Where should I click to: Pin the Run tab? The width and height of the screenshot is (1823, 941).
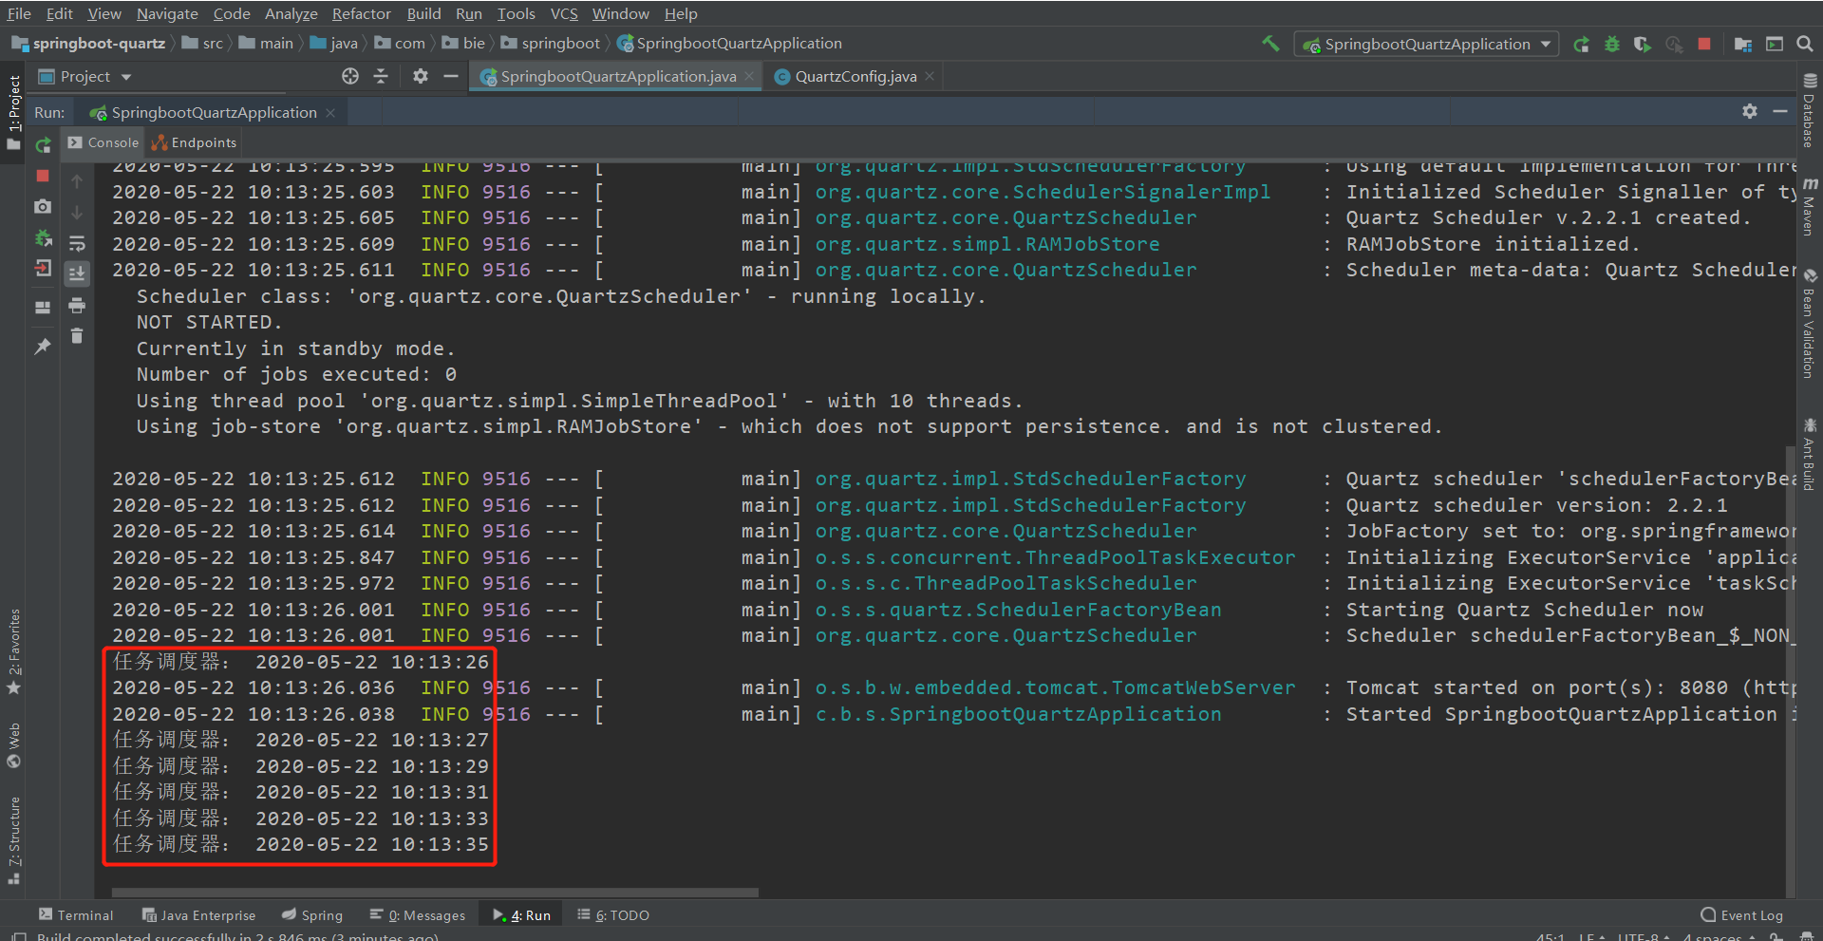[43, 347]
